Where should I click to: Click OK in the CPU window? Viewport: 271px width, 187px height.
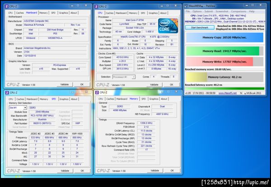(172, 85)
